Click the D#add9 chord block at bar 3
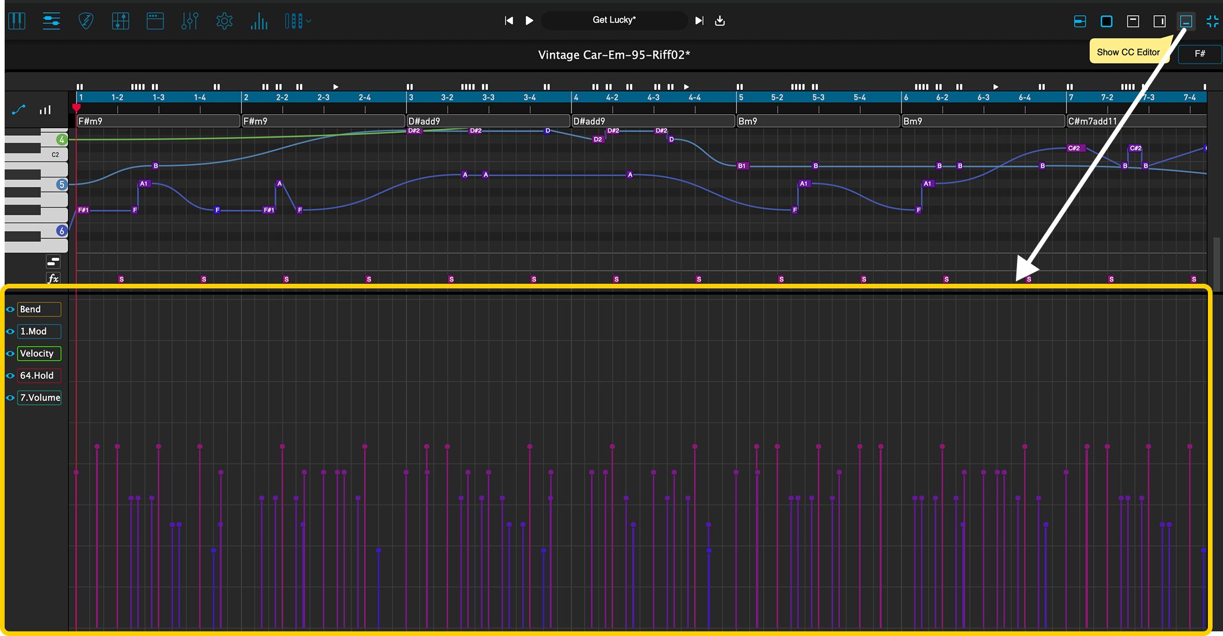The width and height of the screenshot is (1223, 636). (487, 121)
